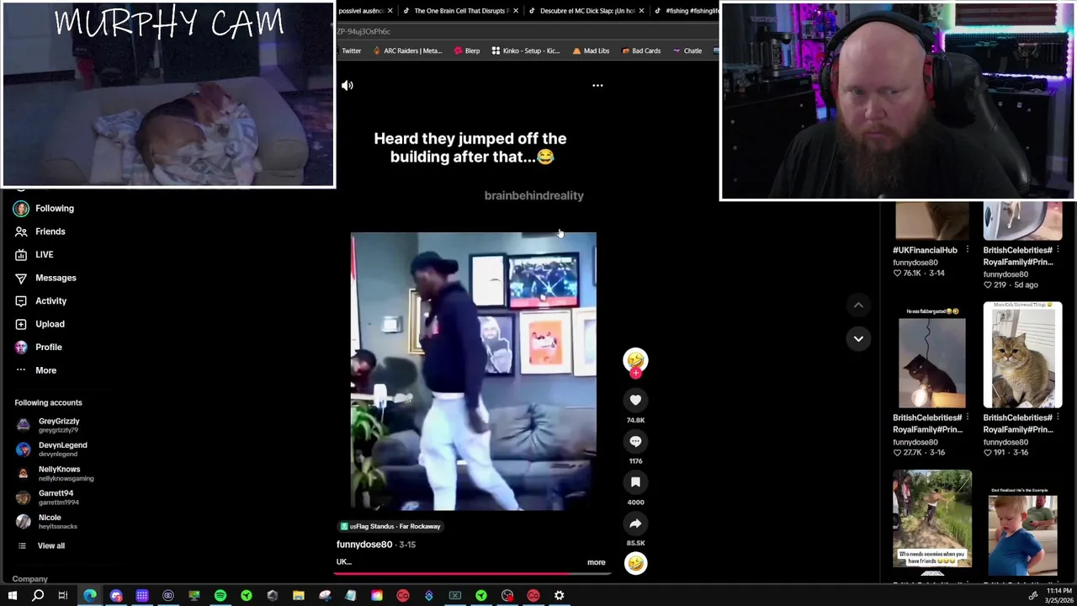The height and width of the screenshot is (606, 1077).
Task: Open DevynLegend following account
Action: [x=51, y=449]
